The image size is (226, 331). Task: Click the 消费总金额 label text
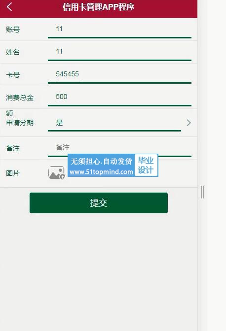click(20, 105)
